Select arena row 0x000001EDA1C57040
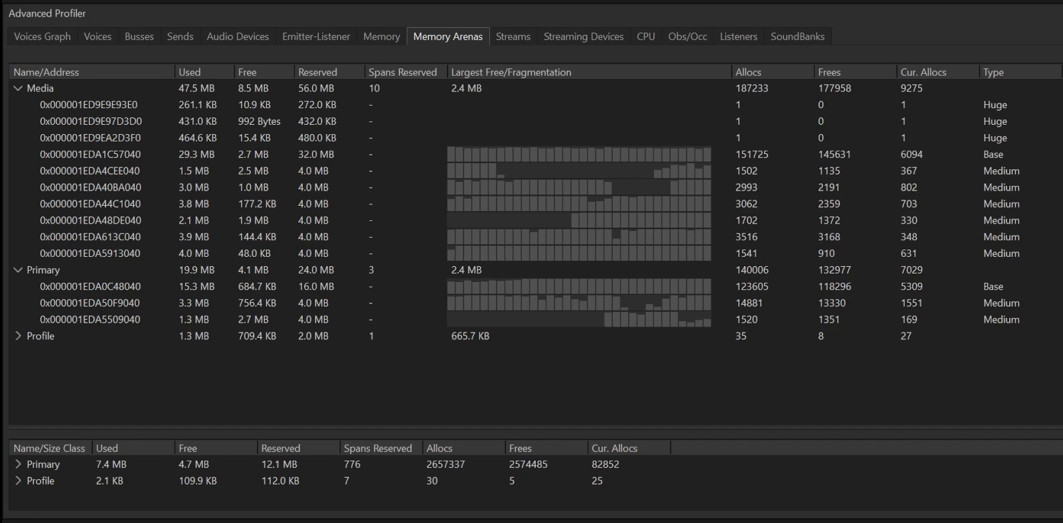1063x523 pixels. coord(90,155)
